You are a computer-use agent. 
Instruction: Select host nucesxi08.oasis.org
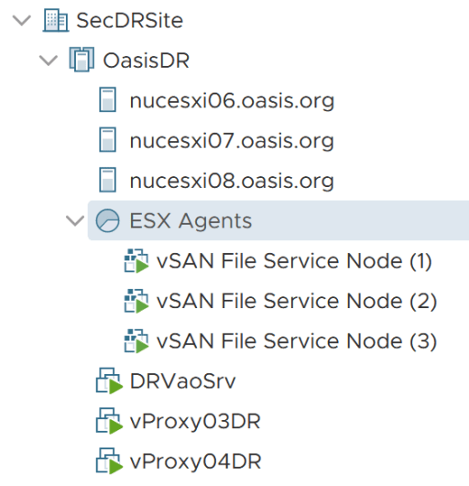point(232,181)
